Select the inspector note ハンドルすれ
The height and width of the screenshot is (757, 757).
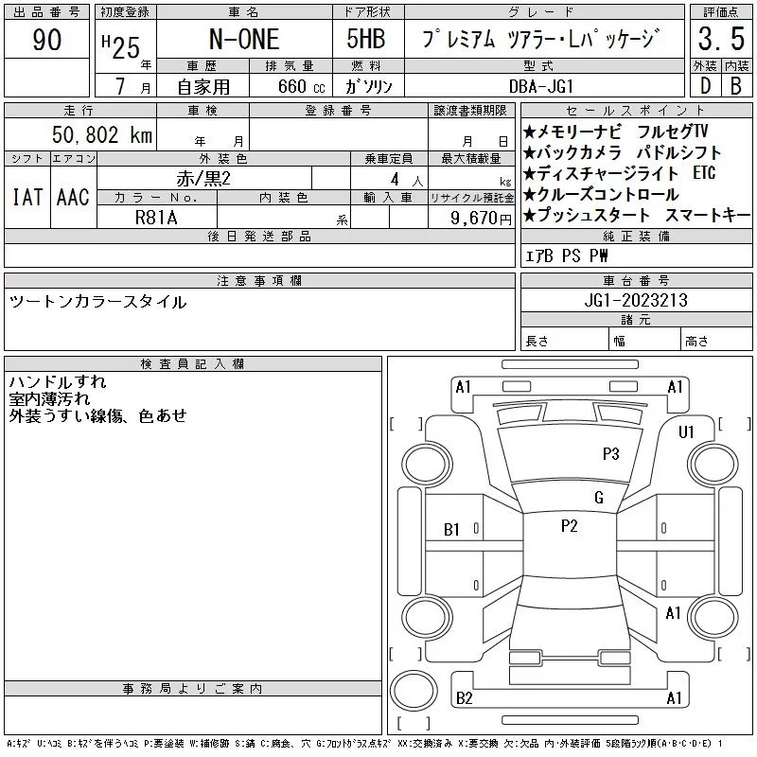point(58,382)
